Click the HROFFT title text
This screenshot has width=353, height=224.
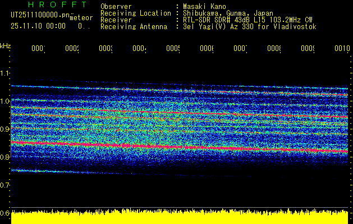pos(58,4)
